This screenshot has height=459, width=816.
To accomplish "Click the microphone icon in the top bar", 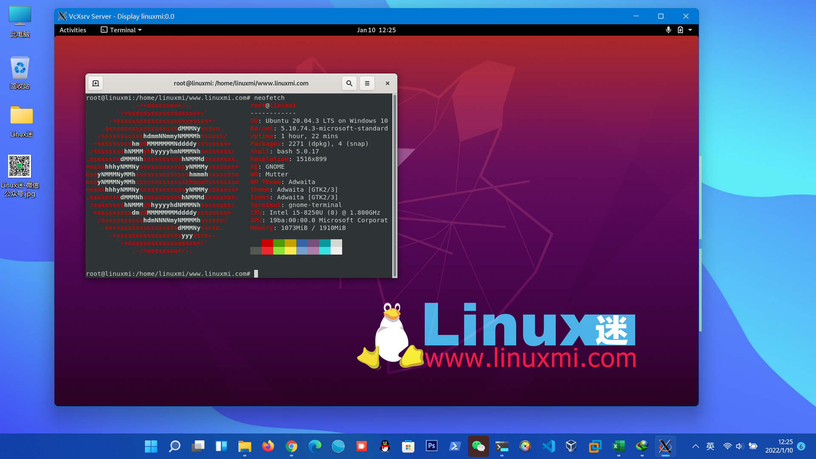I will click(x=668, y=30).
